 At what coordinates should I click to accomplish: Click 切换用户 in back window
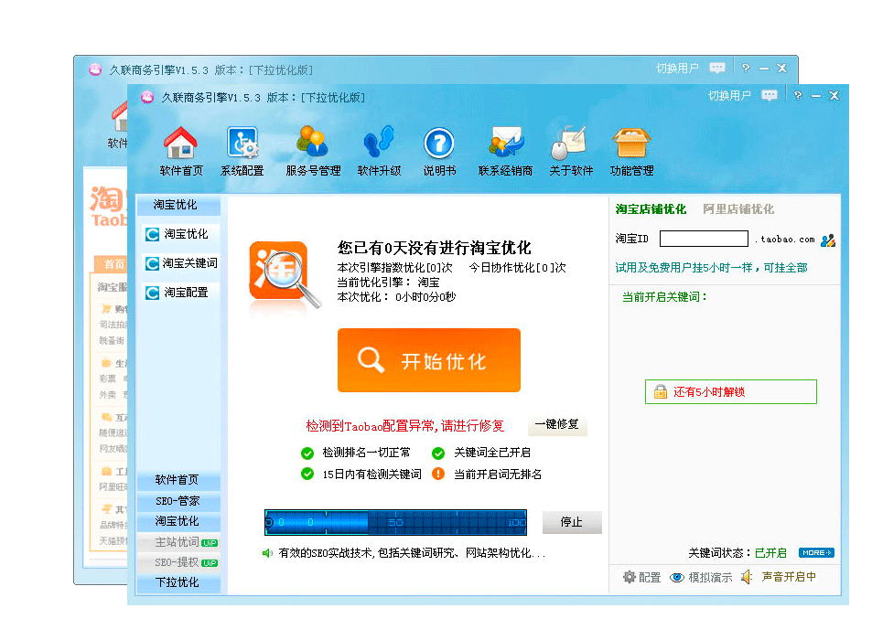677,68
